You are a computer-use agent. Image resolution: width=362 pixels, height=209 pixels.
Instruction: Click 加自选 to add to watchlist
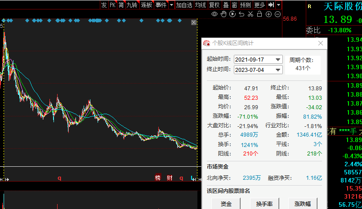click(184, 5)
